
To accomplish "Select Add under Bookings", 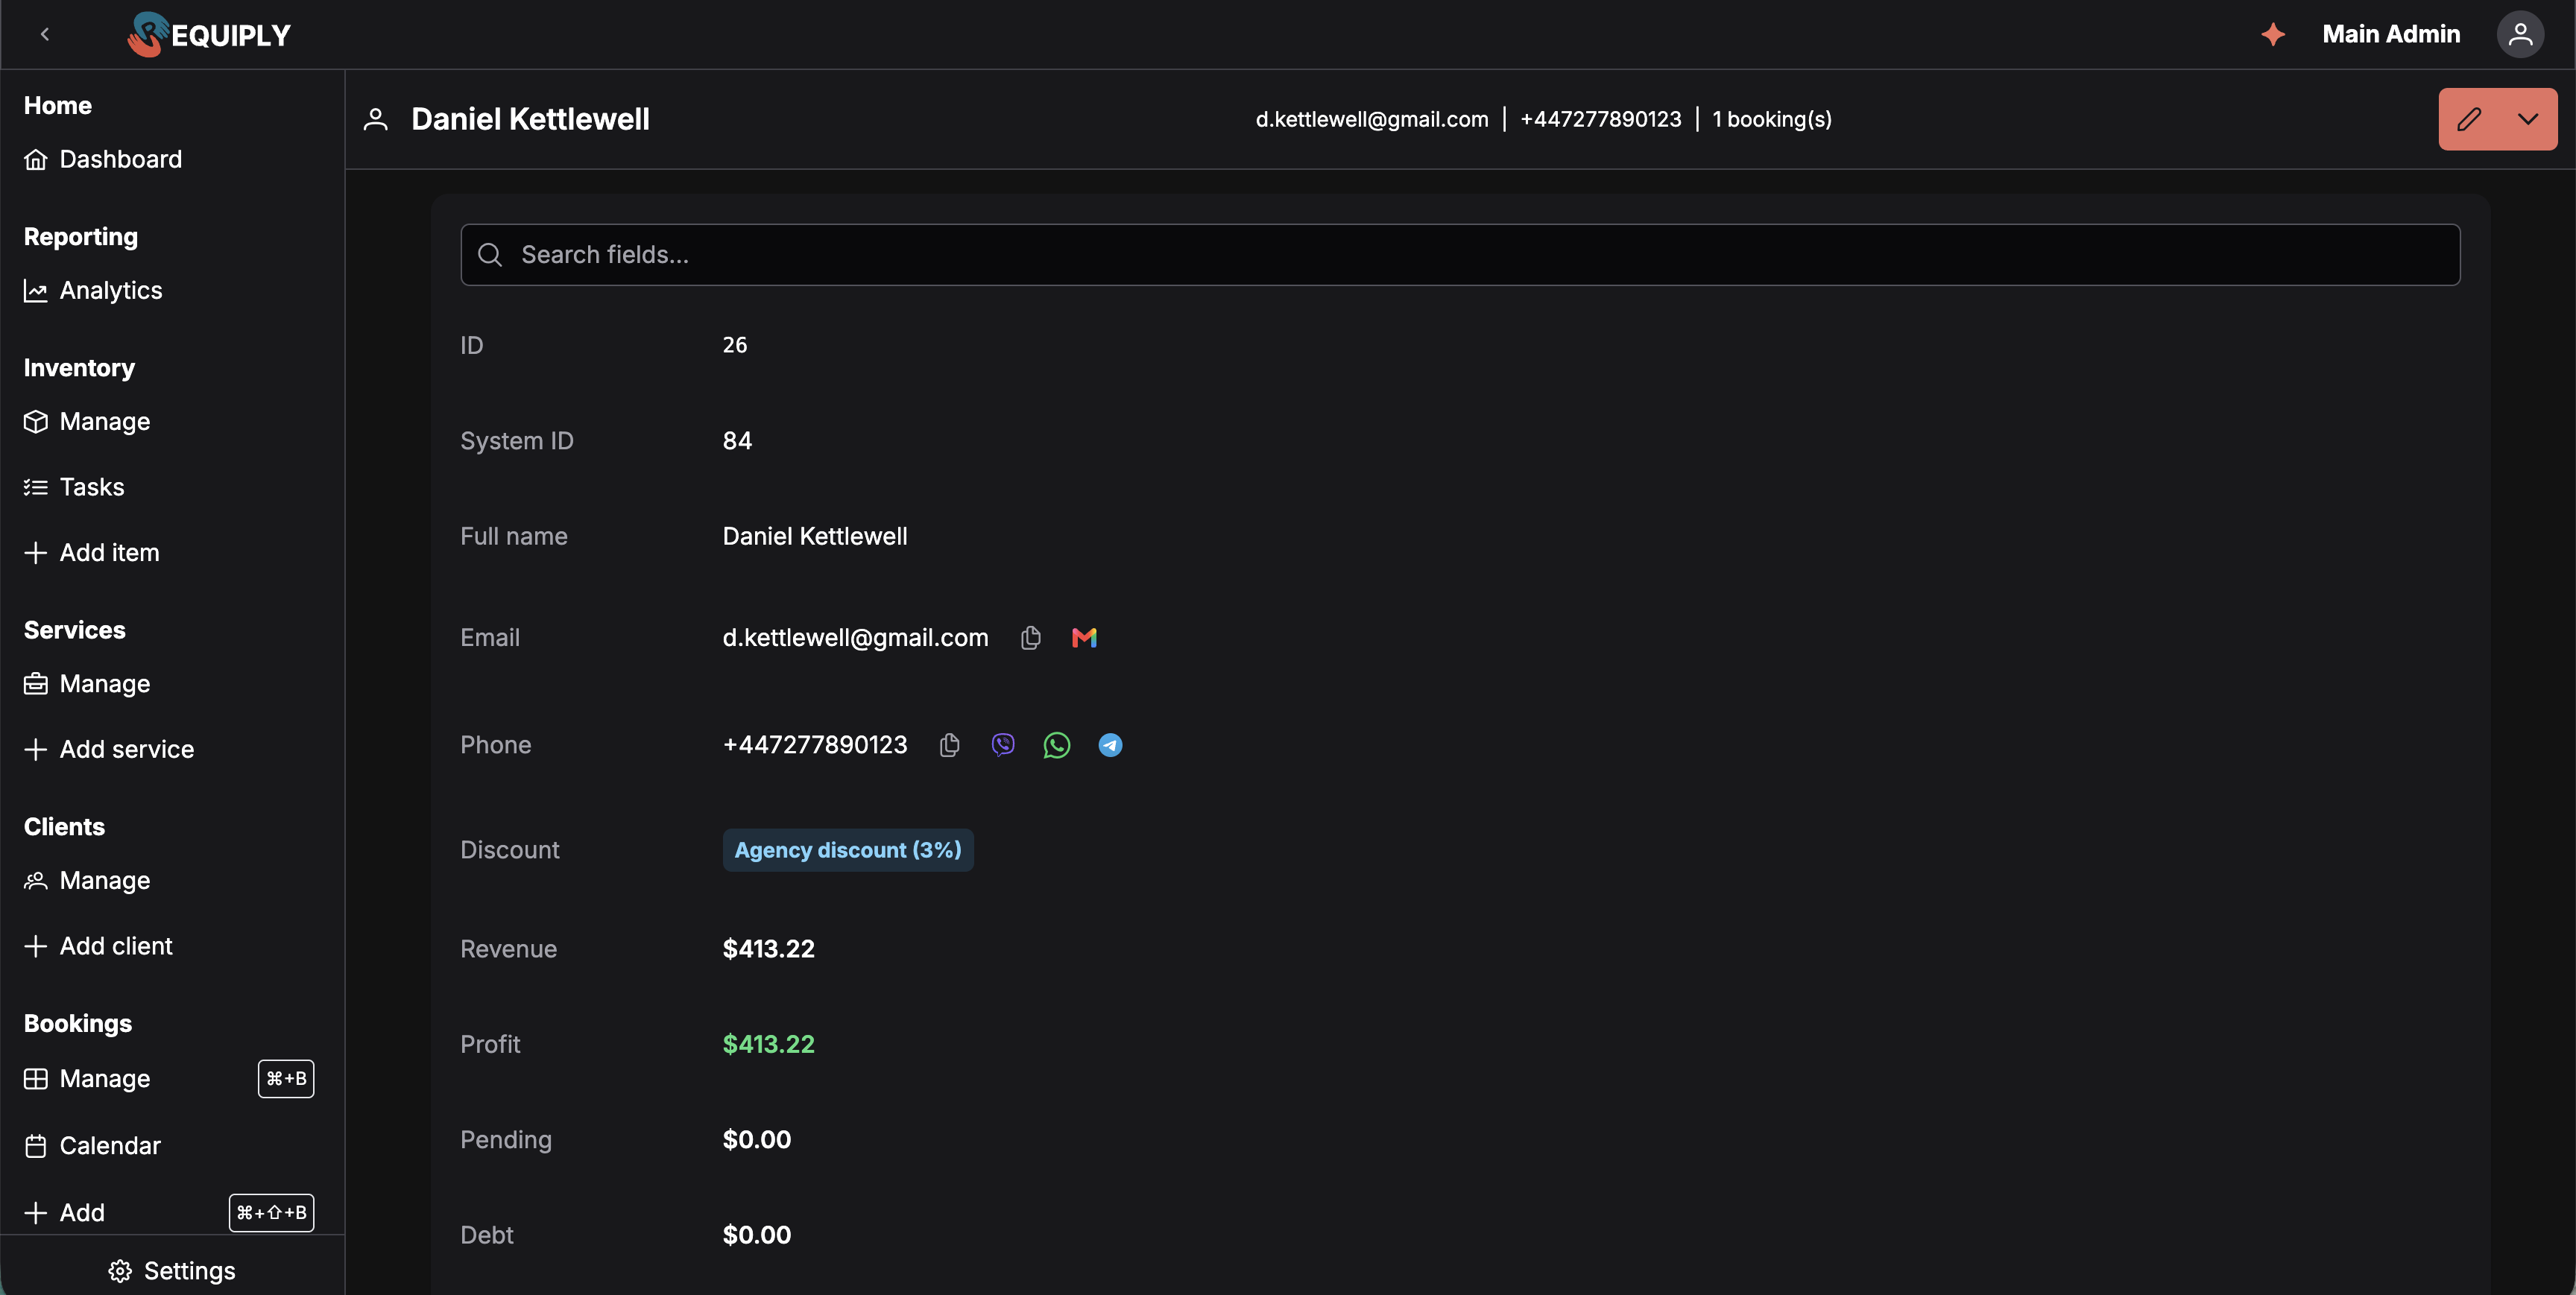I will coord(64,1213).
